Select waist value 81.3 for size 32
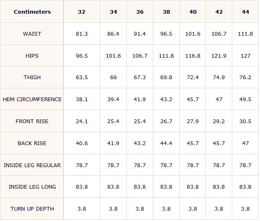This screenshot has width=260, height=221. 82,34
